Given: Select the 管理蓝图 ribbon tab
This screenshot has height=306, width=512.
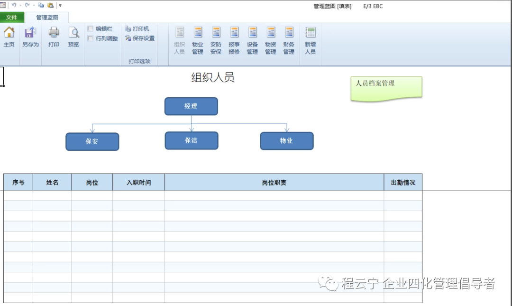Looking at the screenshot, I should click(47, 18).
